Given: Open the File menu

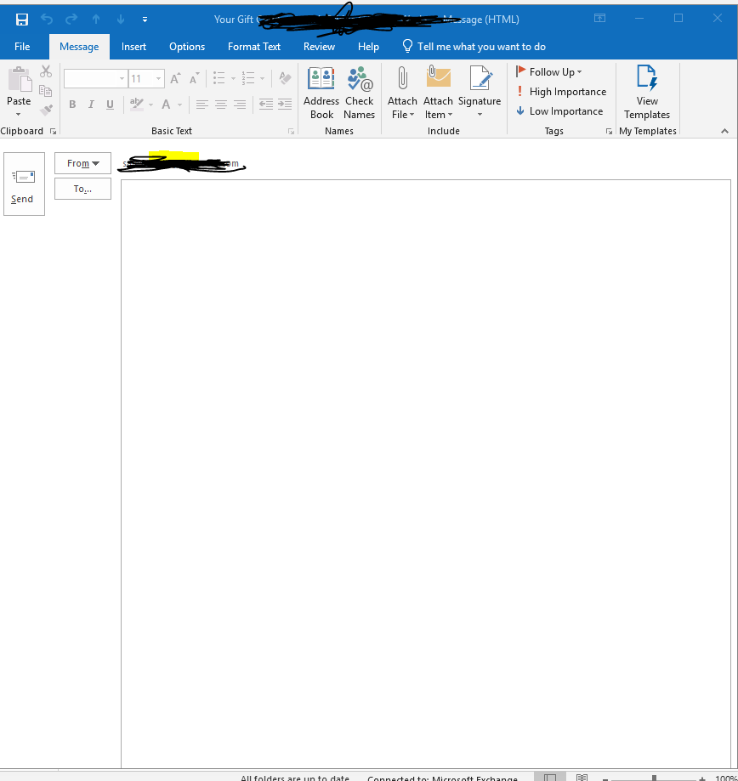Looking at the screenshot, I should (22, 47).
